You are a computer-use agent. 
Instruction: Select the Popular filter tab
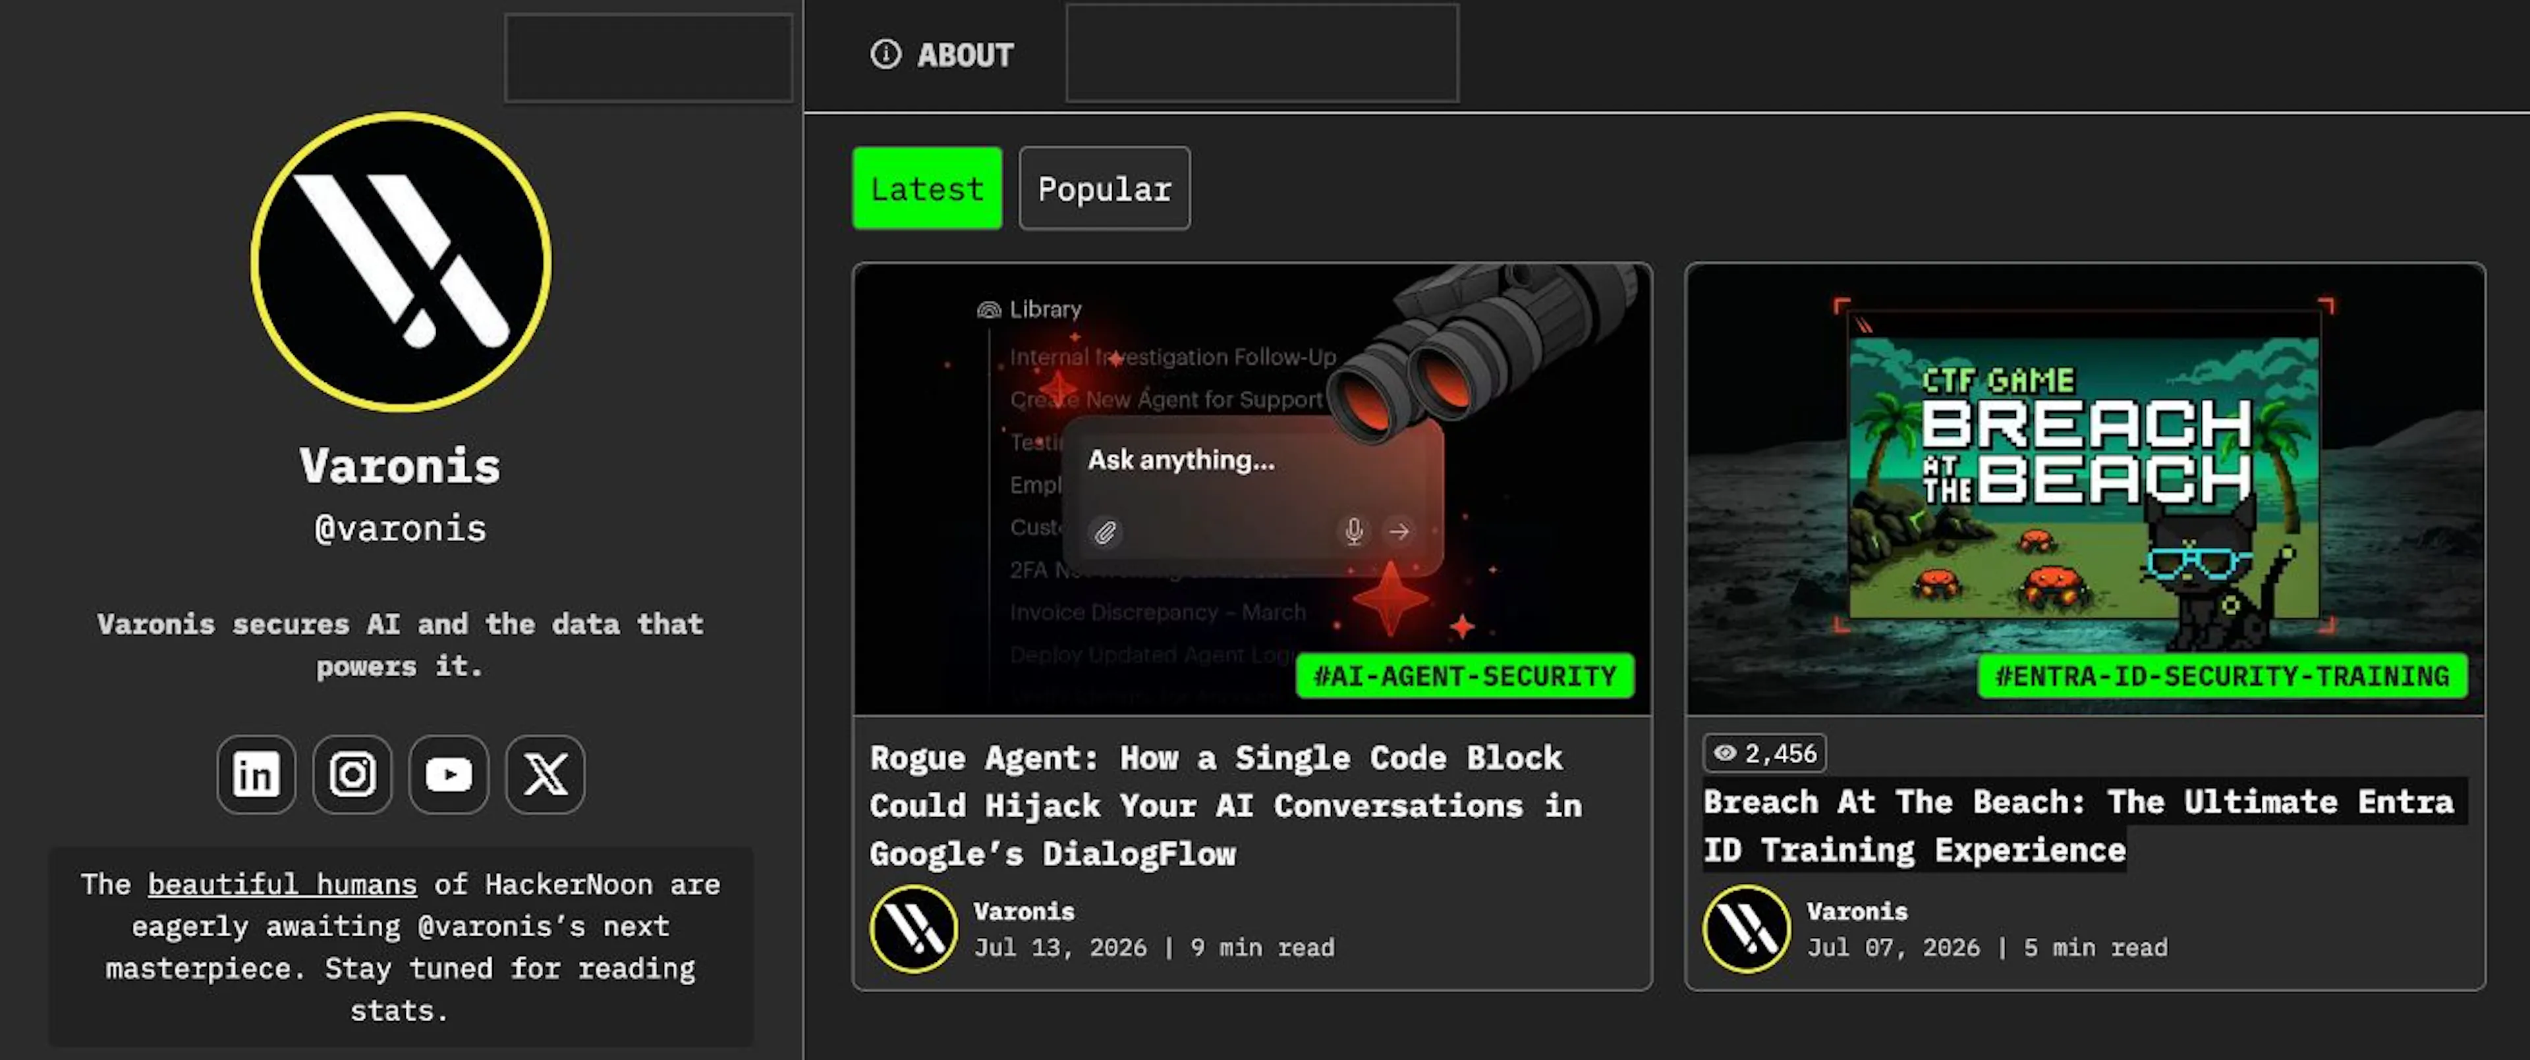pos(1104,188)
